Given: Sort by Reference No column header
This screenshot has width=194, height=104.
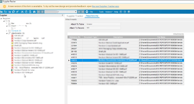Looking at the screenshot, I should click(x=75, y=37).
